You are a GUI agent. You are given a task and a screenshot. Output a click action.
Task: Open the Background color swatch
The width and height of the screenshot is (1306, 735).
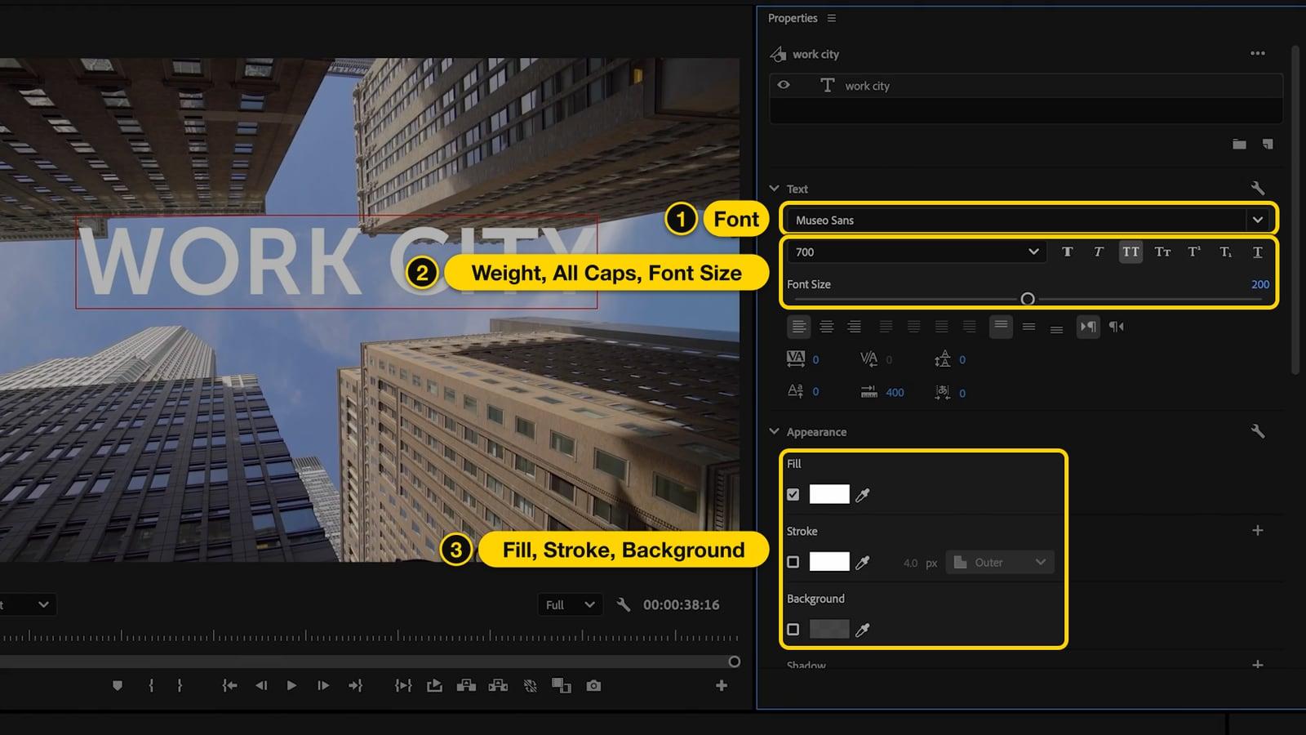[x=829, y=630]
